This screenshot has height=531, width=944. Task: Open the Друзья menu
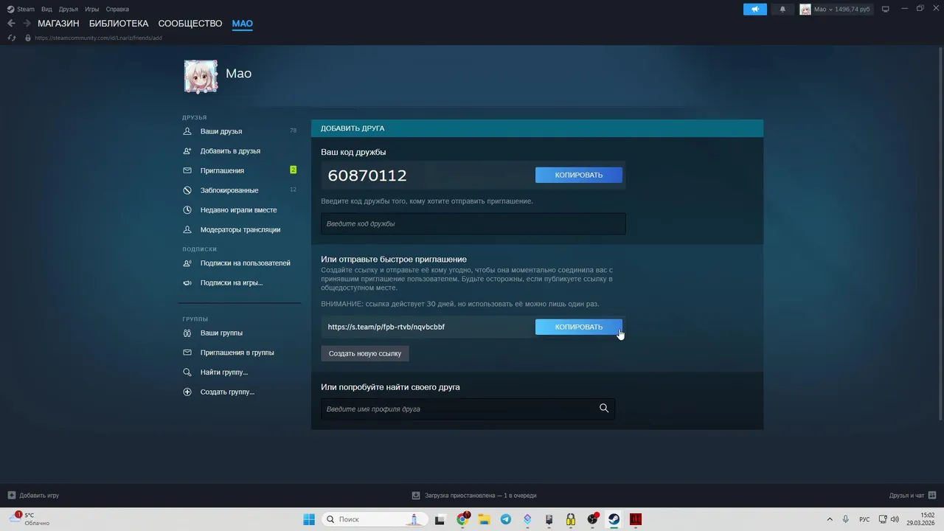tap(69, 10)
